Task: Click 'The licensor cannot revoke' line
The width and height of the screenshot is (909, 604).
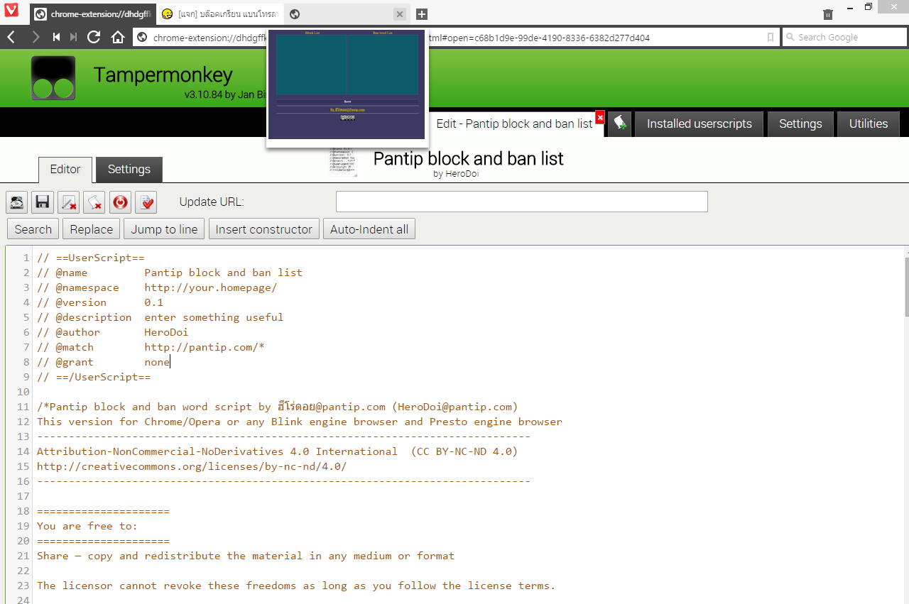Action: tap(296, 586)
